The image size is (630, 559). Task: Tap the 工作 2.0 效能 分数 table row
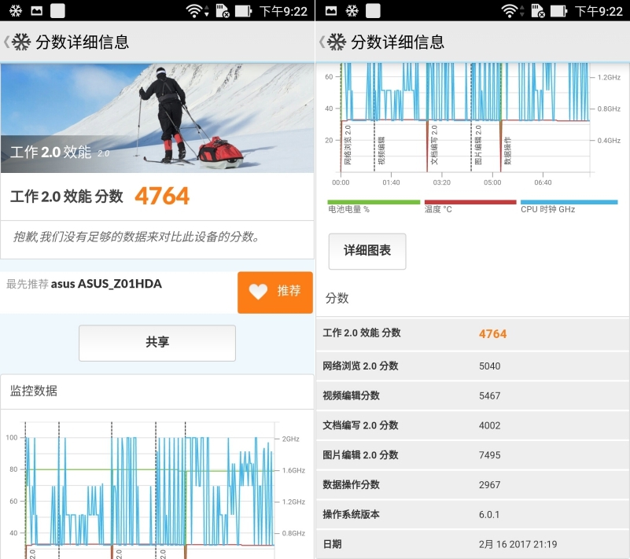point(473,333)
